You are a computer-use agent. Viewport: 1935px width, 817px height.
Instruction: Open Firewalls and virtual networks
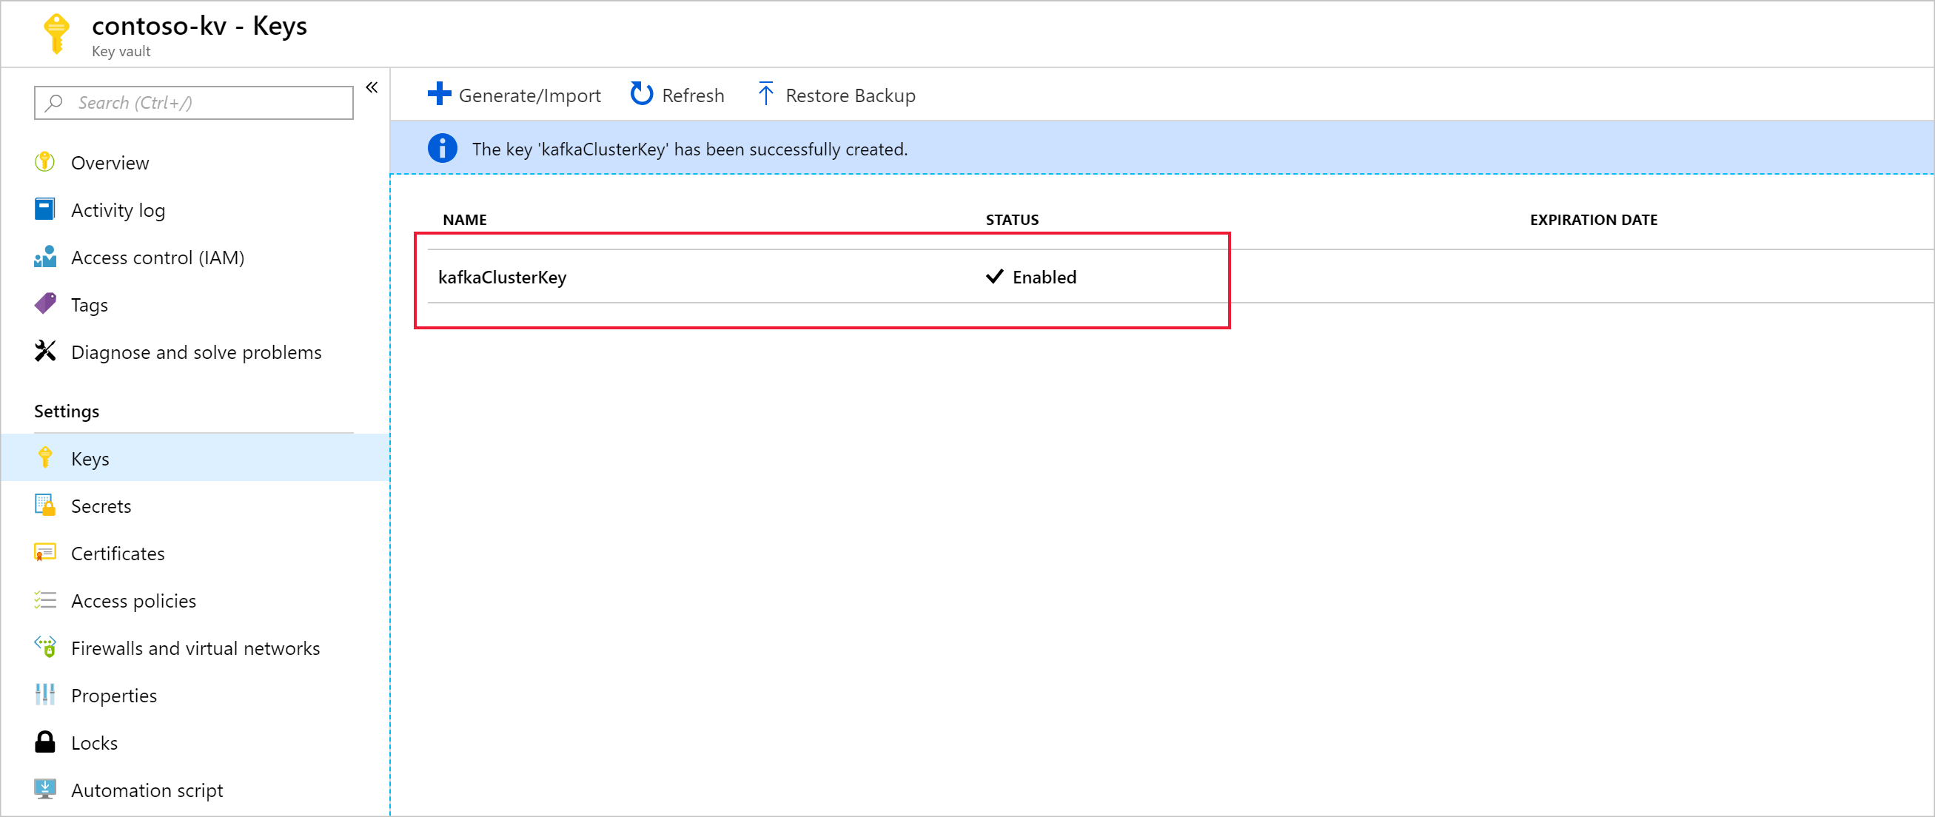tap(195, 647)
